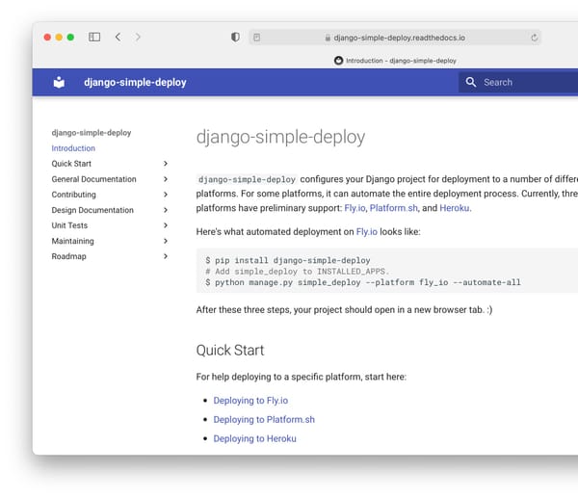
Task: Open Contributing in the sidebar
Action: (x=74, y=195)
